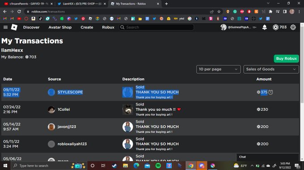The image size is (304, 170).
Task: Open the weather 83°F taskbar widget
Action: tap(240, 166)
